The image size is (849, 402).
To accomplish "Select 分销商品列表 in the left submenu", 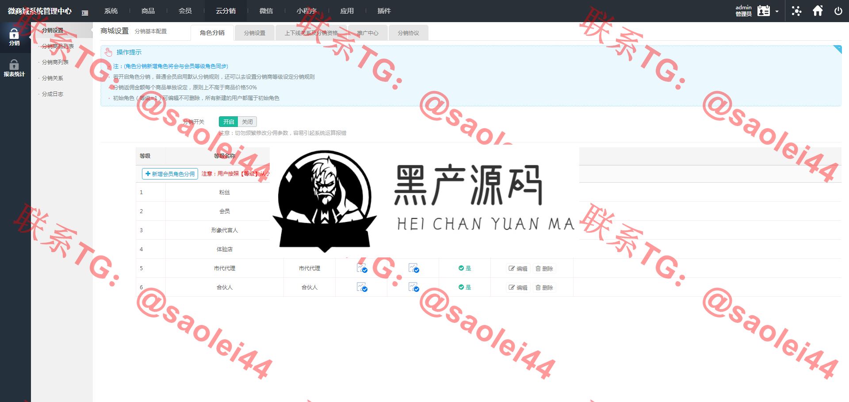I will pos(58,46).
